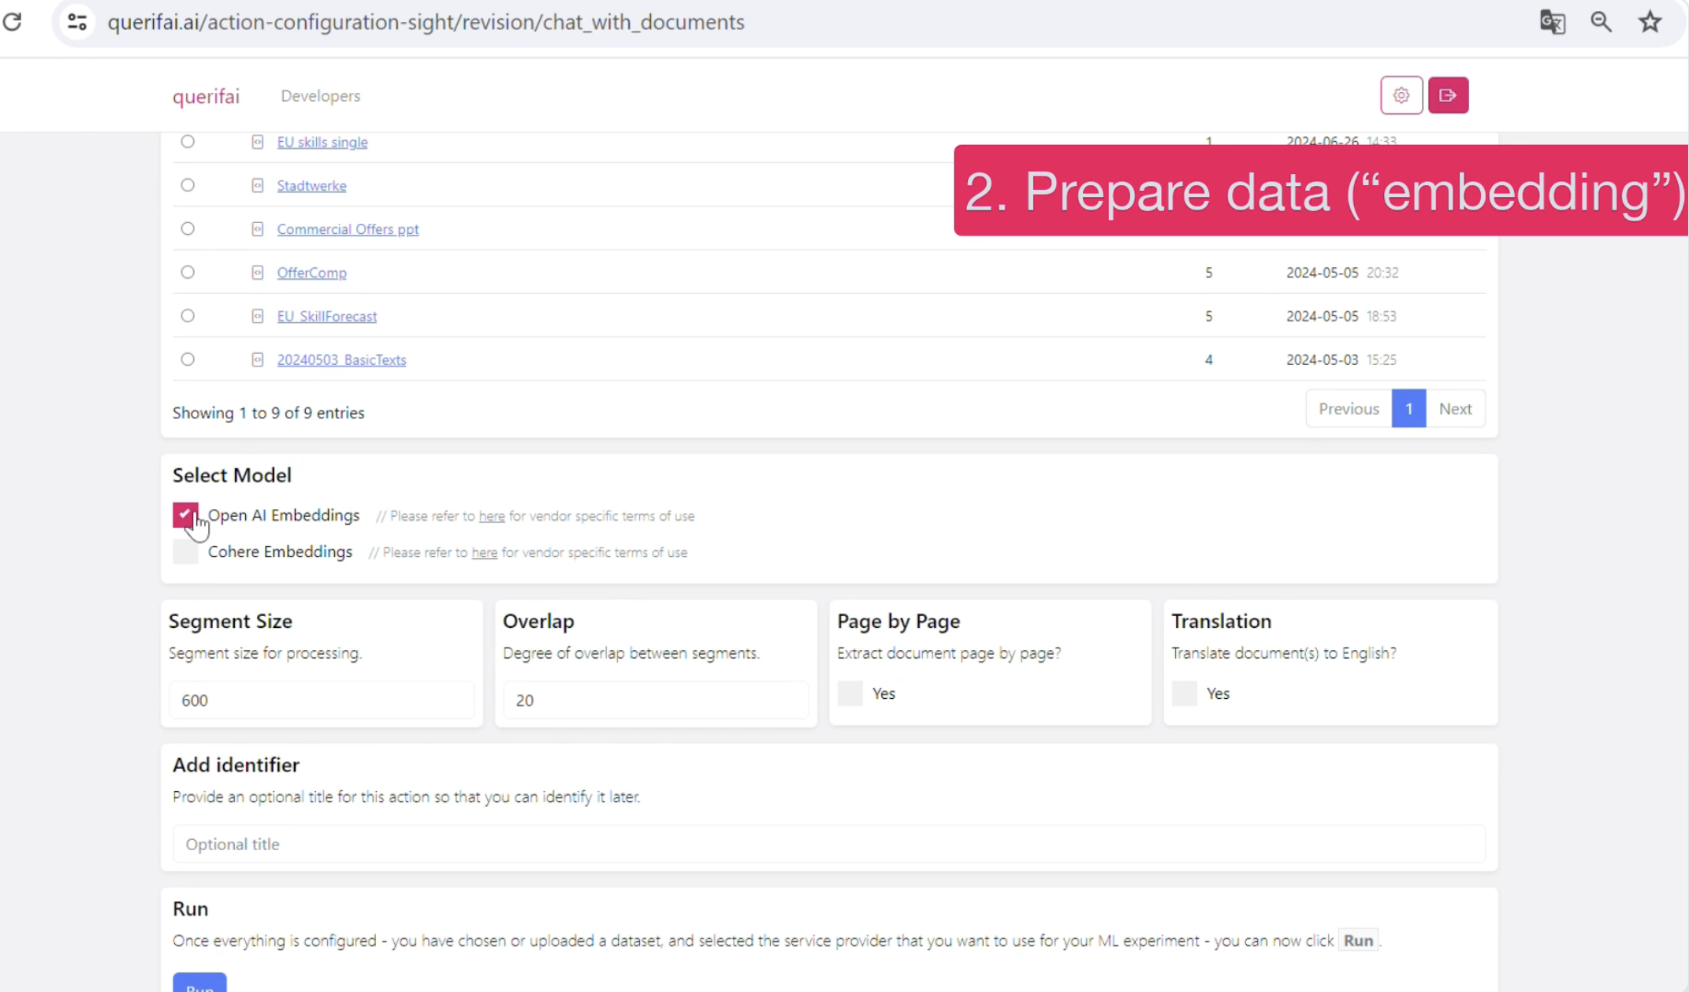Viewport: 1689px width, 992px height.
Task: Click the OfferComp row count value 5
Action: point(1208,273)
